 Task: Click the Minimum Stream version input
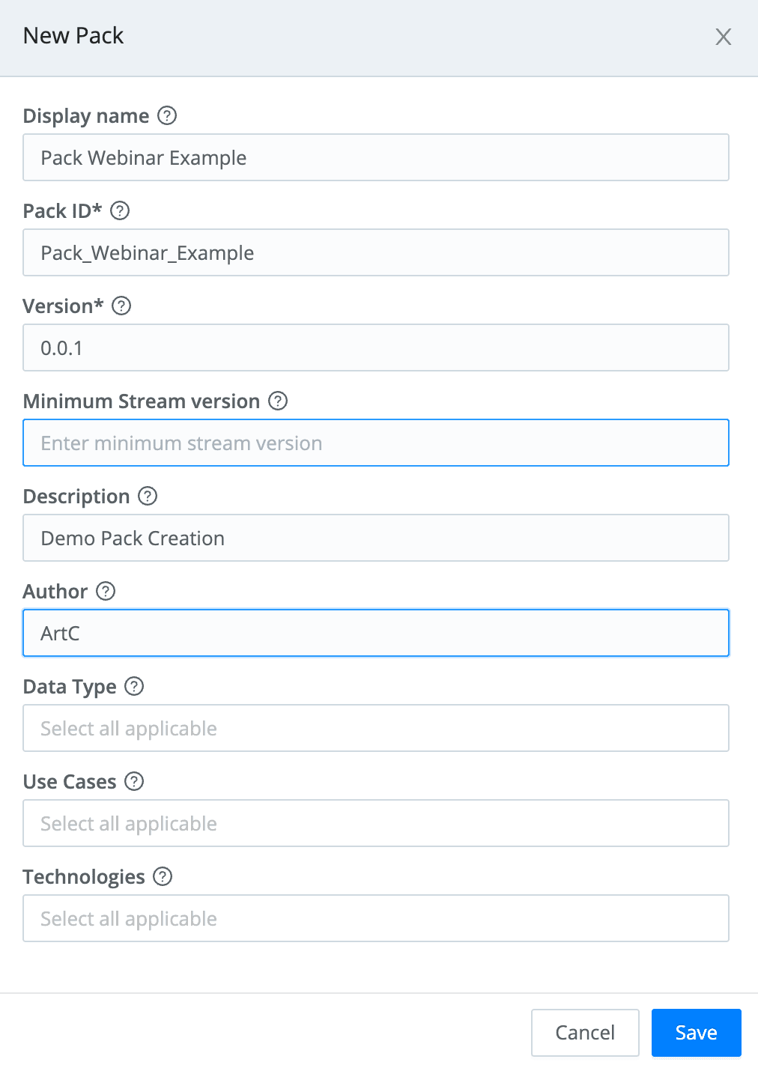pyautogui.click(x=376, y=443)
